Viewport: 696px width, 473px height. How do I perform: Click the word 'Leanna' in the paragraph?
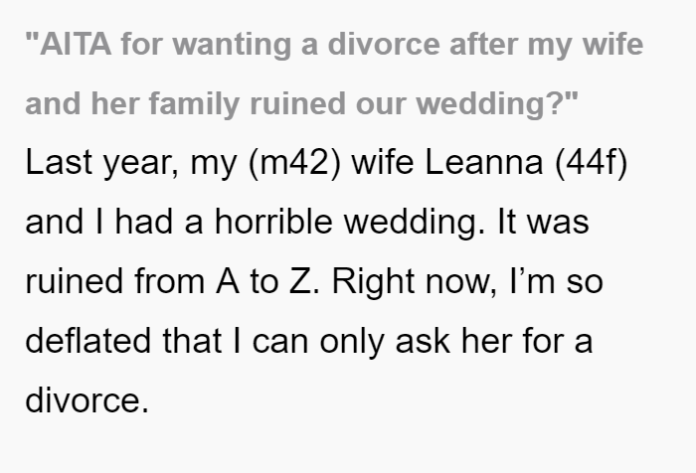coord(484,162)
